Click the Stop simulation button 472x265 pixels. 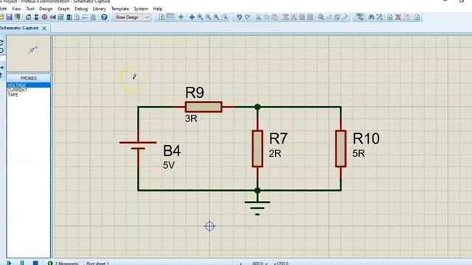click(x=35, y=263)
